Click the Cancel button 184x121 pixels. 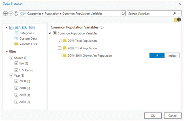172,115
